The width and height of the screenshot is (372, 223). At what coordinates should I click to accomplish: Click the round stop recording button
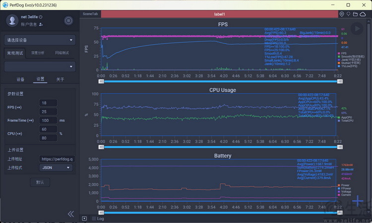click(x=68, y=21)
